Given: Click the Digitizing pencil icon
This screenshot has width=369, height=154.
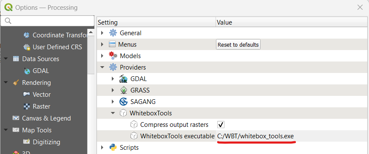Looking at the screenshot, I should (27, 142).
